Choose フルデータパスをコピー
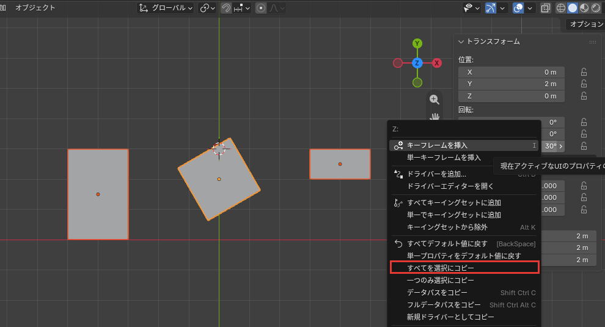 tap(464, 305)
